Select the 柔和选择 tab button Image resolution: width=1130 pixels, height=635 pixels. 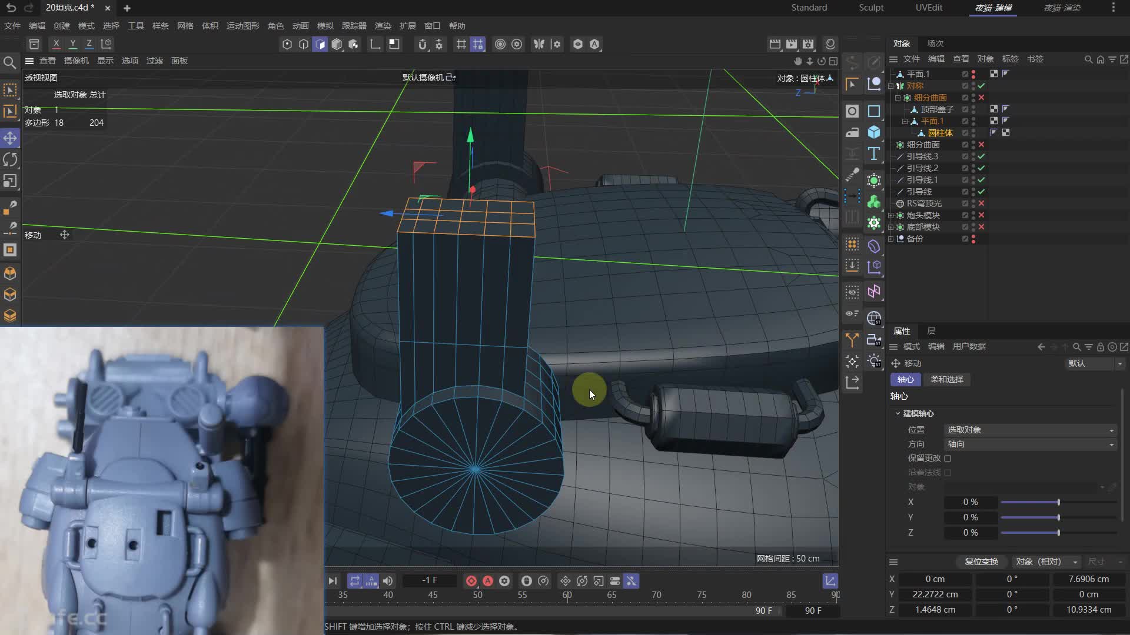tap(947, 379)
